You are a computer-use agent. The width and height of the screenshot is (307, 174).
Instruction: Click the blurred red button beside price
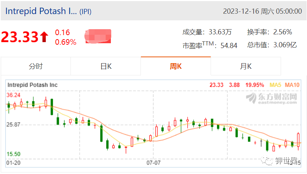(x=98, y=36)
